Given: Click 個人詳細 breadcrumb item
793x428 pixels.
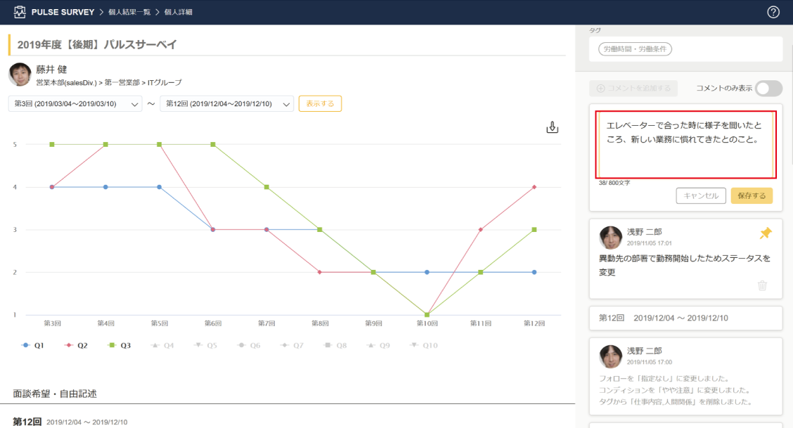Looking at the screenshot, I should pyautogui.click(x=179, y=13).
